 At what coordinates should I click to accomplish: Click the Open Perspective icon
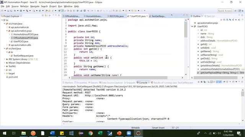pos(235,11)
